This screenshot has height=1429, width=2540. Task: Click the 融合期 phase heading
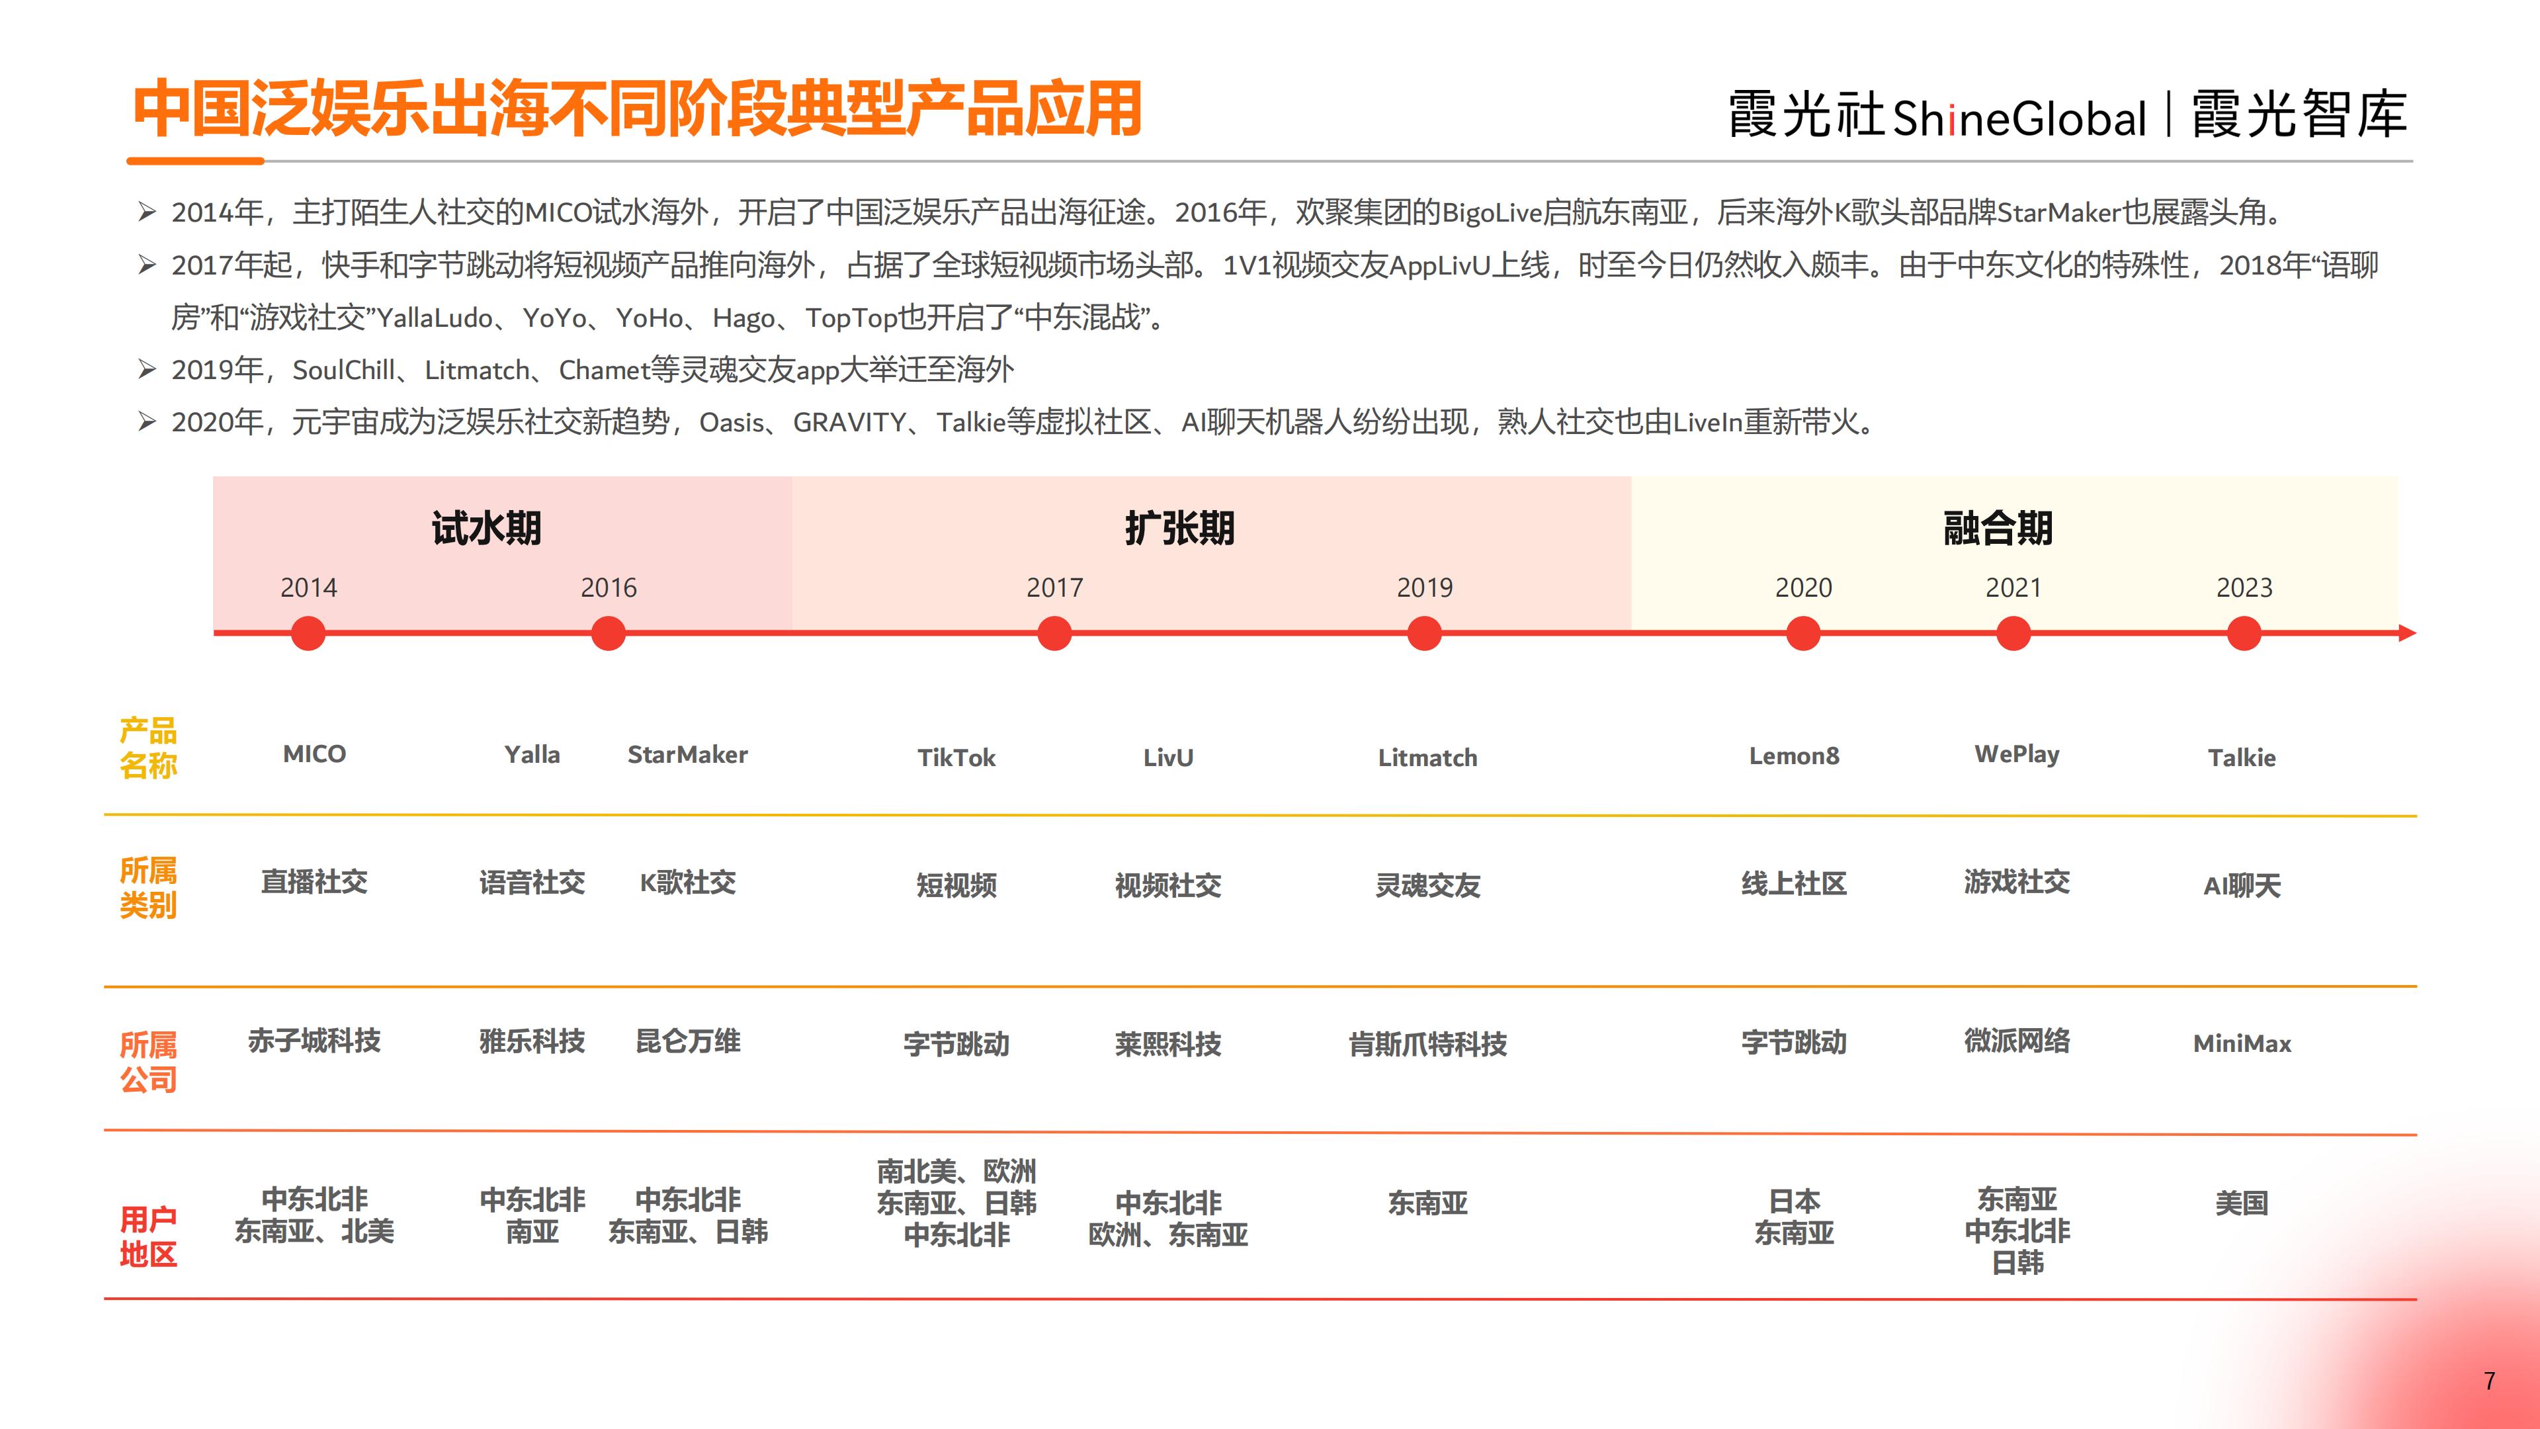coord(1998,528)
